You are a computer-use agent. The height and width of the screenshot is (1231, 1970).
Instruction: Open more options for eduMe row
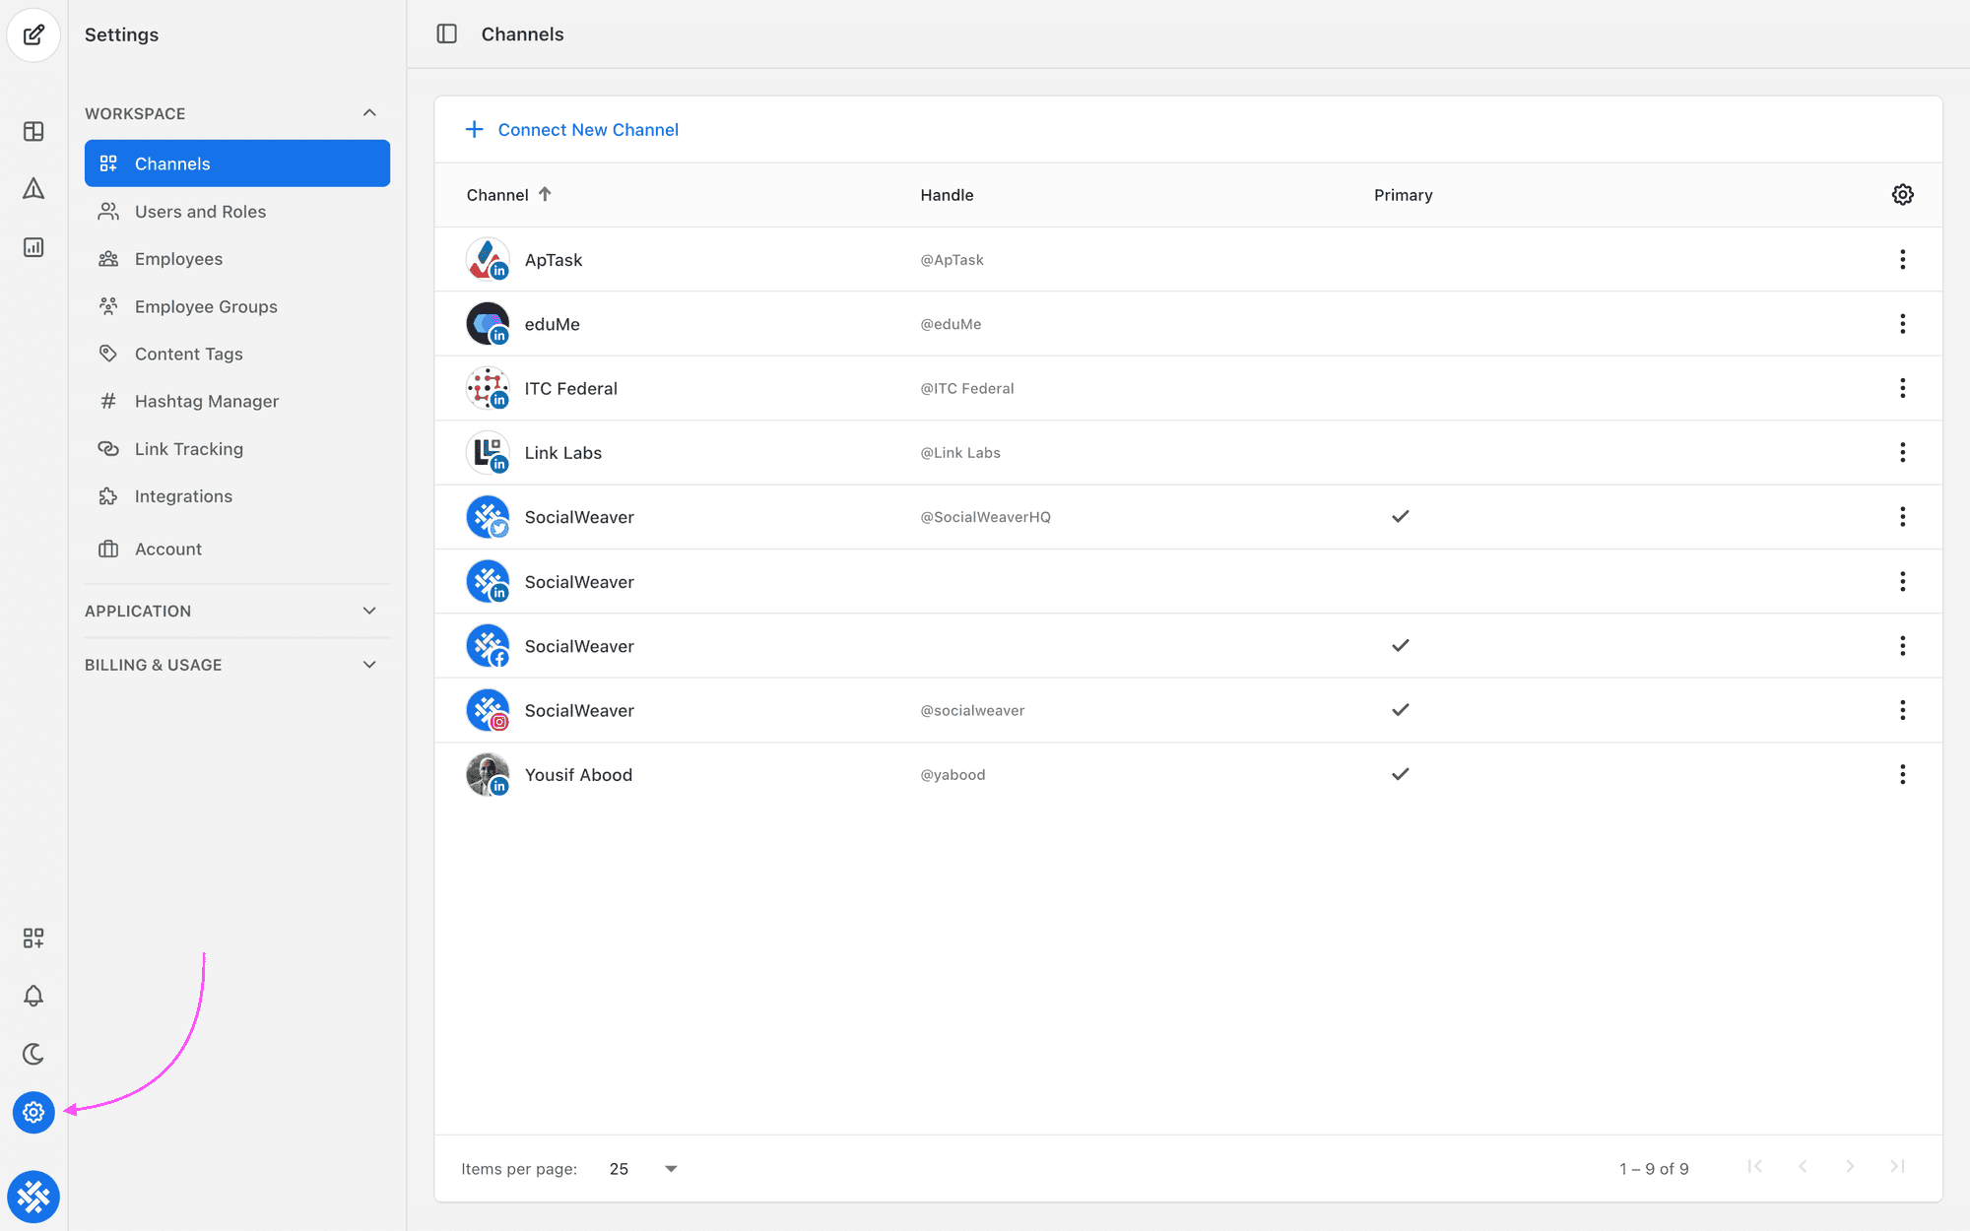click(1902, 324)
